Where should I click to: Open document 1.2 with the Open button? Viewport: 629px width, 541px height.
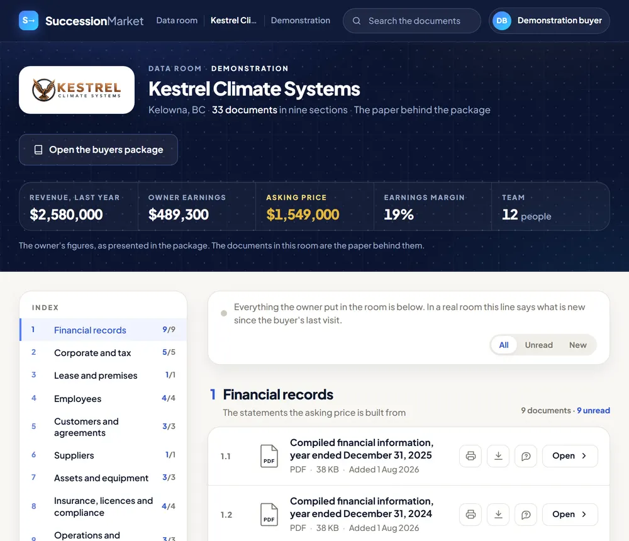[x=570, y=515]
